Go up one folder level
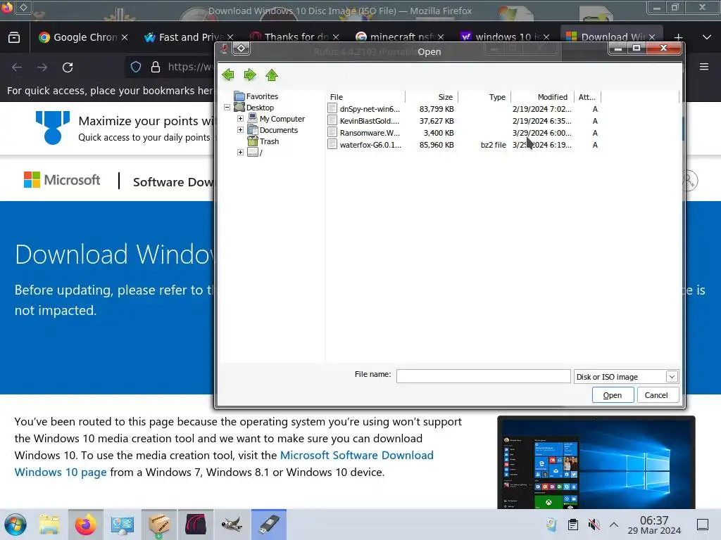The image size is (721, 540). click(x=272, y=75)
